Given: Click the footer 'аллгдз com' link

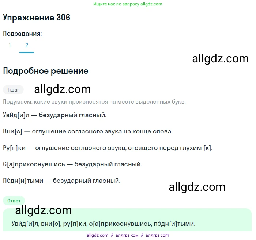Looking at the screenshot, I should tap(157, 236).
